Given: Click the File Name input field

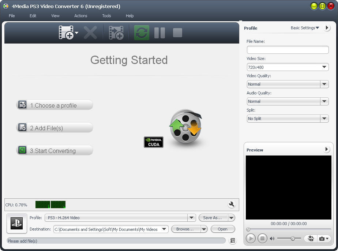Looking at the screenshot, I should [288, 50].
